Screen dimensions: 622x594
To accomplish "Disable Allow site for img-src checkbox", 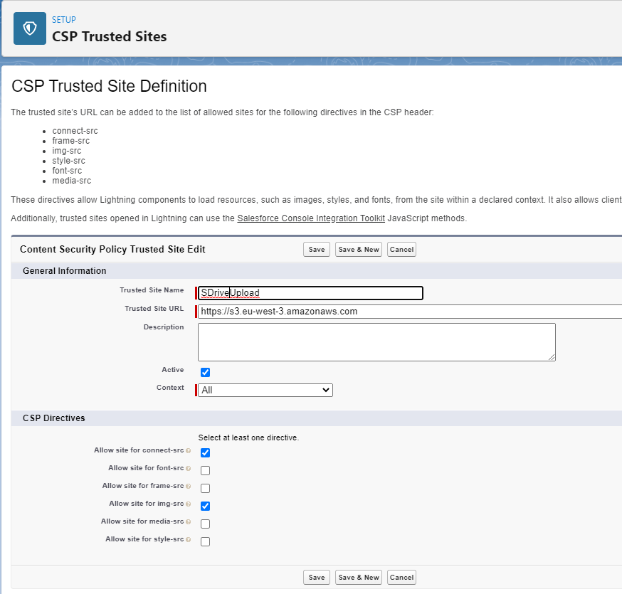I will click(x=206, y=506).
